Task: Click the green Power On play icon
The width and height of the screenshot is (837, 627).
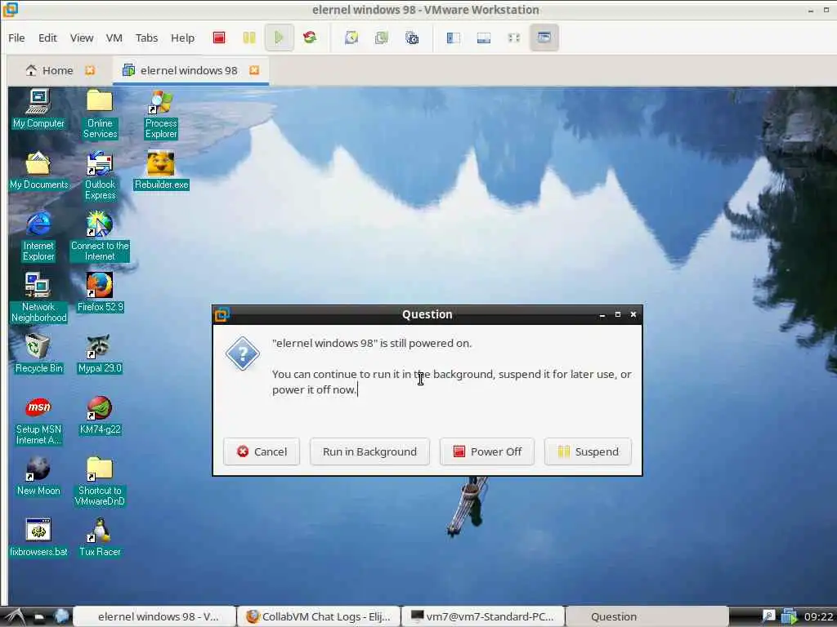Action: coord(279,38)
